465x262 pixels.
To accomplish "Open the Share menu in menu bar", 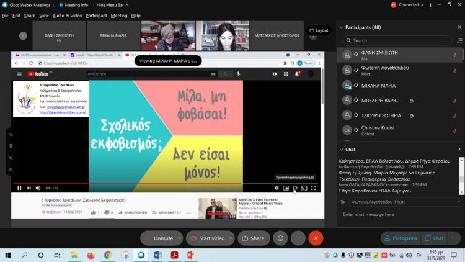I will 29,16.
